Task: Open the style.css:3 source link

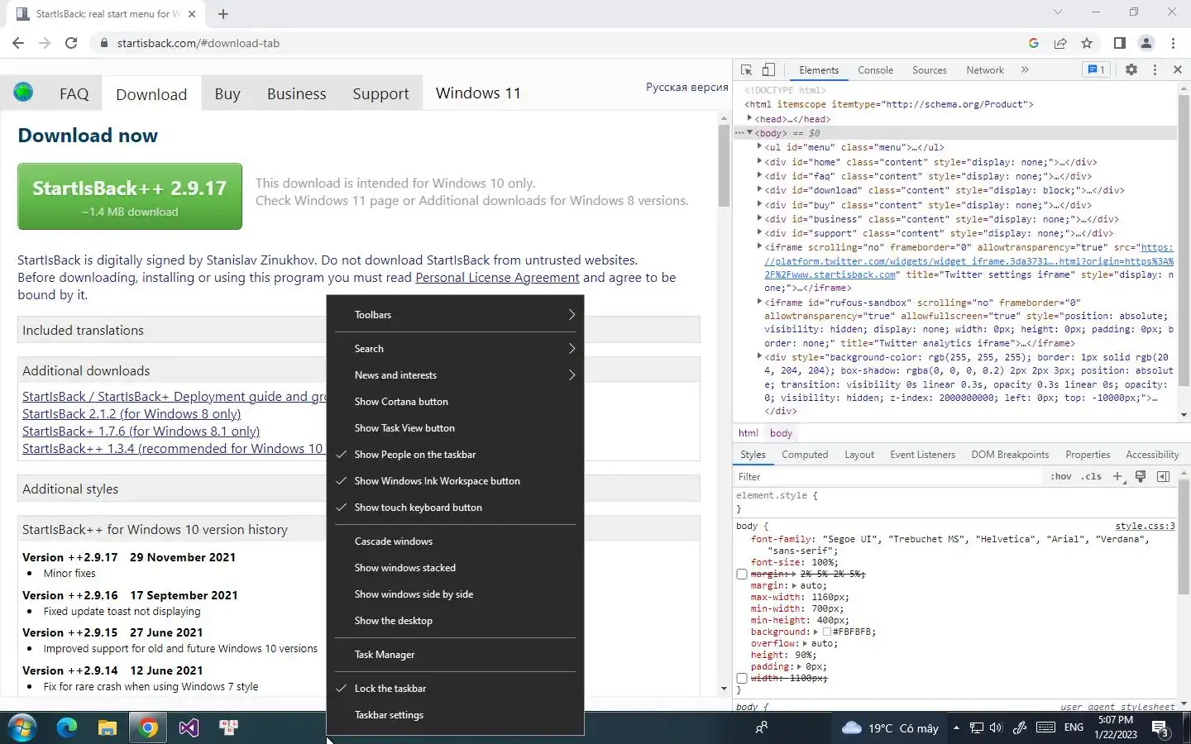Action: [x=1145, y=526]
